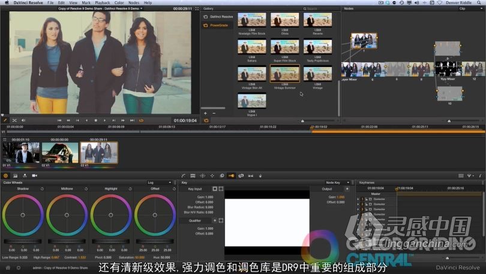Screen dimensions: 486x274
Task: Open the Power Window palette icon
Action: pyautogui.click(x=202, y=175)
